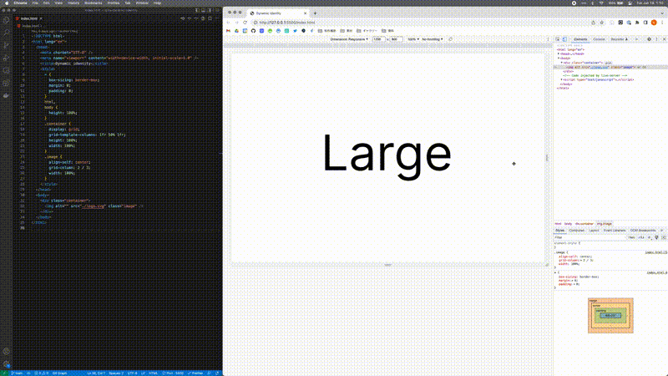This screenshot has width=668, height=376.
Task: Open the Chrome extensions puzzle icon
Action: 637,23
